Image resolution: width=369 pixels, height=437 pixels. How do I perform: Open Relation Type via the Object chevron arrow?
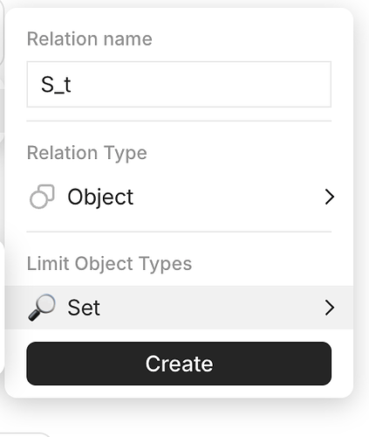pos(330,197)
